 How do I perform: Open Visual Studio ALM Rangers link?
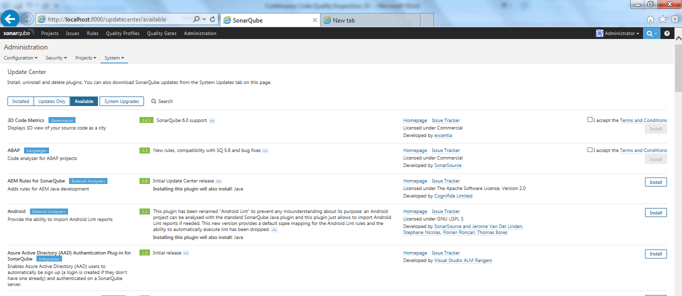[x=463, y=260]
